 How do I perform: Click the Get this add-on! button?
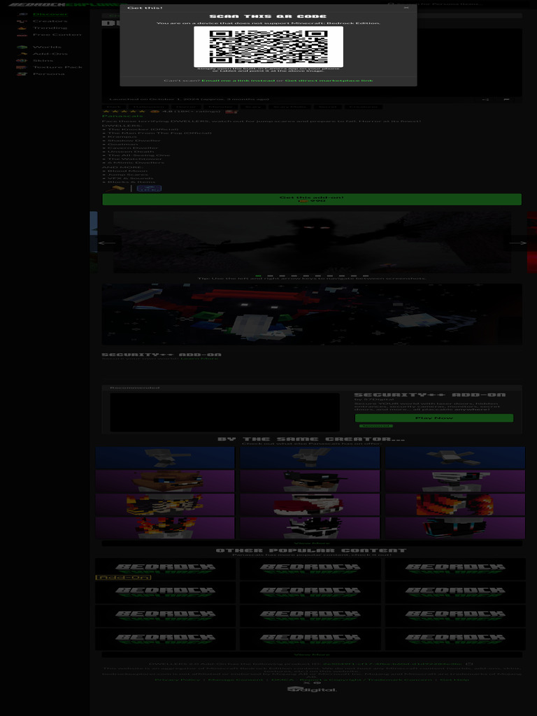(x=311, y=199)
